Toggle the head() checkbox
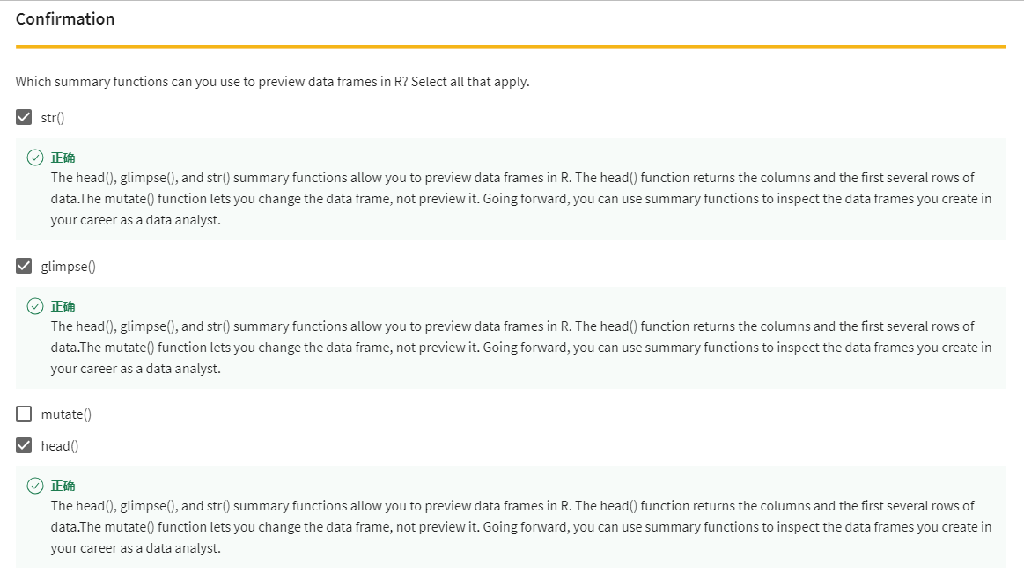 click(x=24, y=445)
